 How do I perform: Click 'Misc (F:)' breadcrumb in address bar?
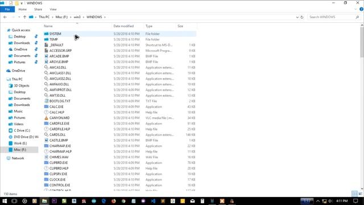coord(61,17)
